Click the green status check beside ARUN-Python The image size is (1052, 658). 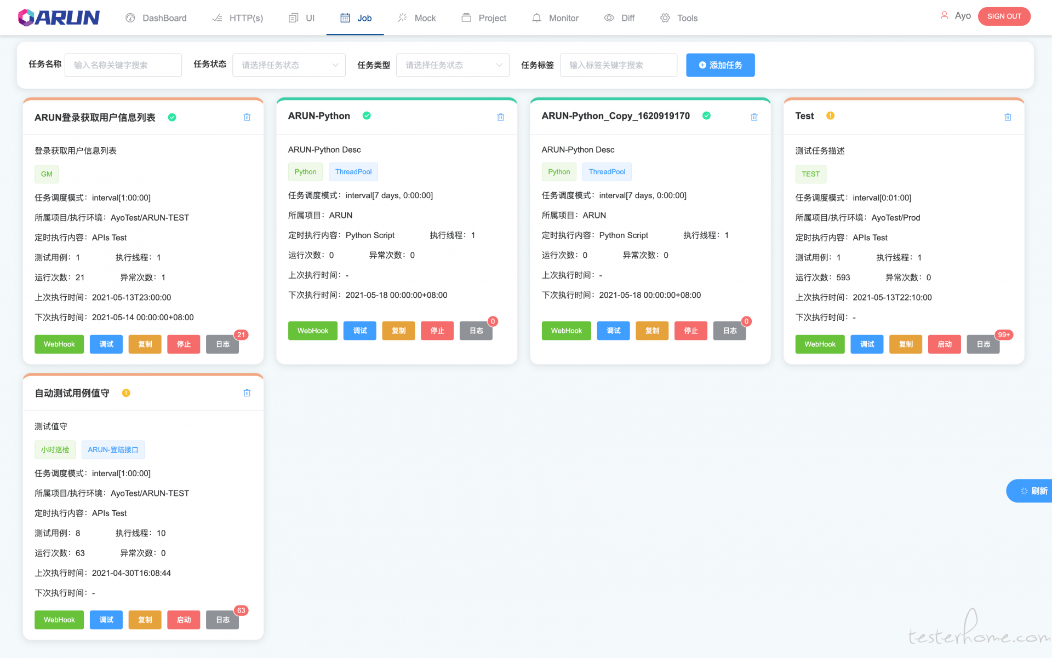pos(367,116)
